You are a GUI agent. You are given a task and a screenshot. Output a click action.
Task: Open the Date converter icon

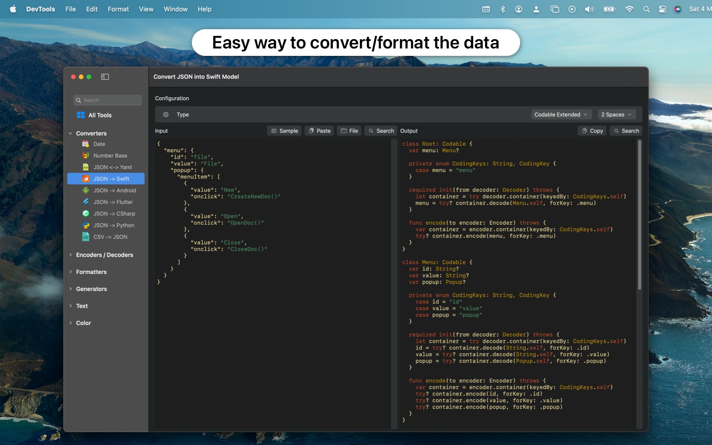pos(86,144)
